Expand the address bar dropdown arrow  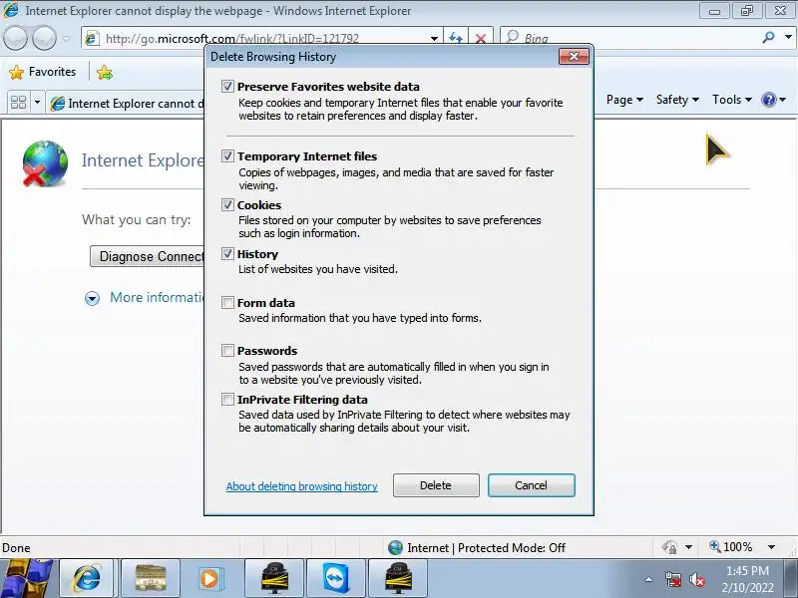pyautogui.click(x=434, y=38)
